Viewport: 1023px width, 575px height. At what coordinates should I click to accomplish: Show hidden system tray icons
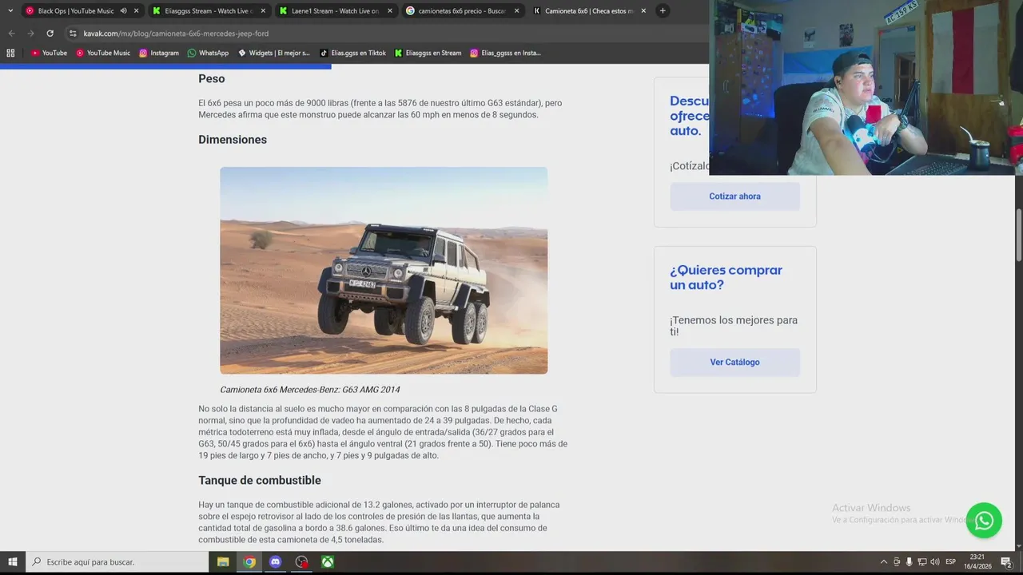coord(883,562)
